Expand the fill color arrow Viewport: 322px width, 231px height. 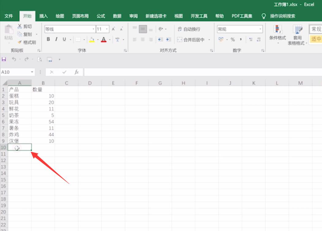point(98,39)
